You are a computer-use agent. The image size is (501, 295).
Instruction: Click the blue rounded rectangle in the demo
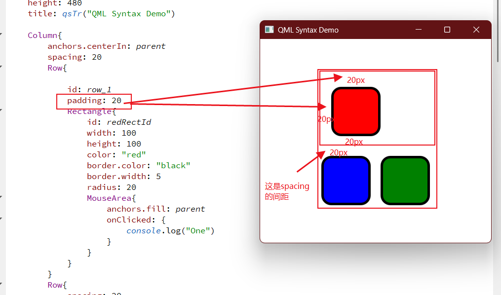tap(346, 181)
